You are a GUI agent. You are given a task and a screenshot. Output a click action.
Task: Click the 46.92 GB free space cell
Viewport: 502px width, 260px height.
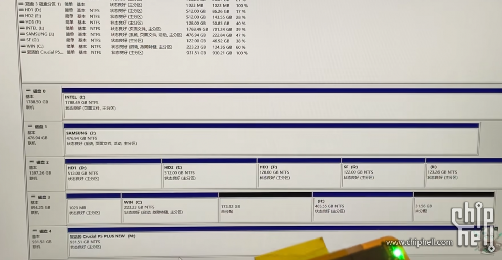coord(221,41)
